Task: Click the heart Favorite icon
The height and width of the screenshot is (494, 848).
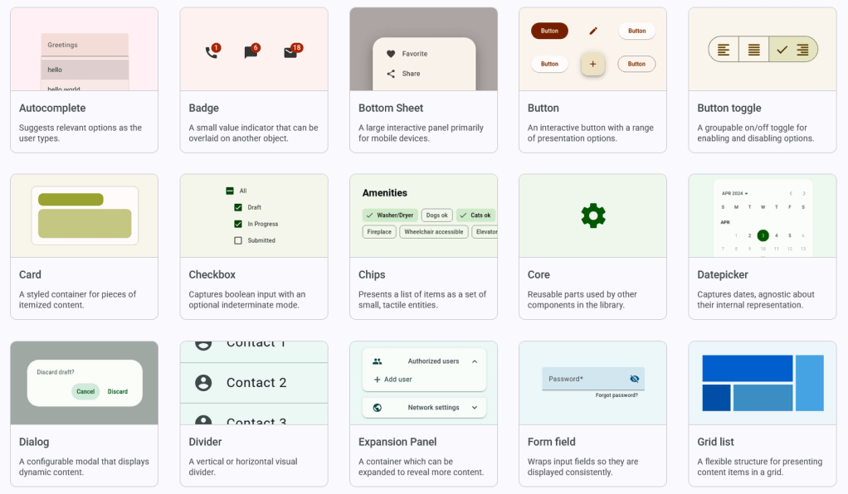Action: pyautogui.click(x=391, y=54)
